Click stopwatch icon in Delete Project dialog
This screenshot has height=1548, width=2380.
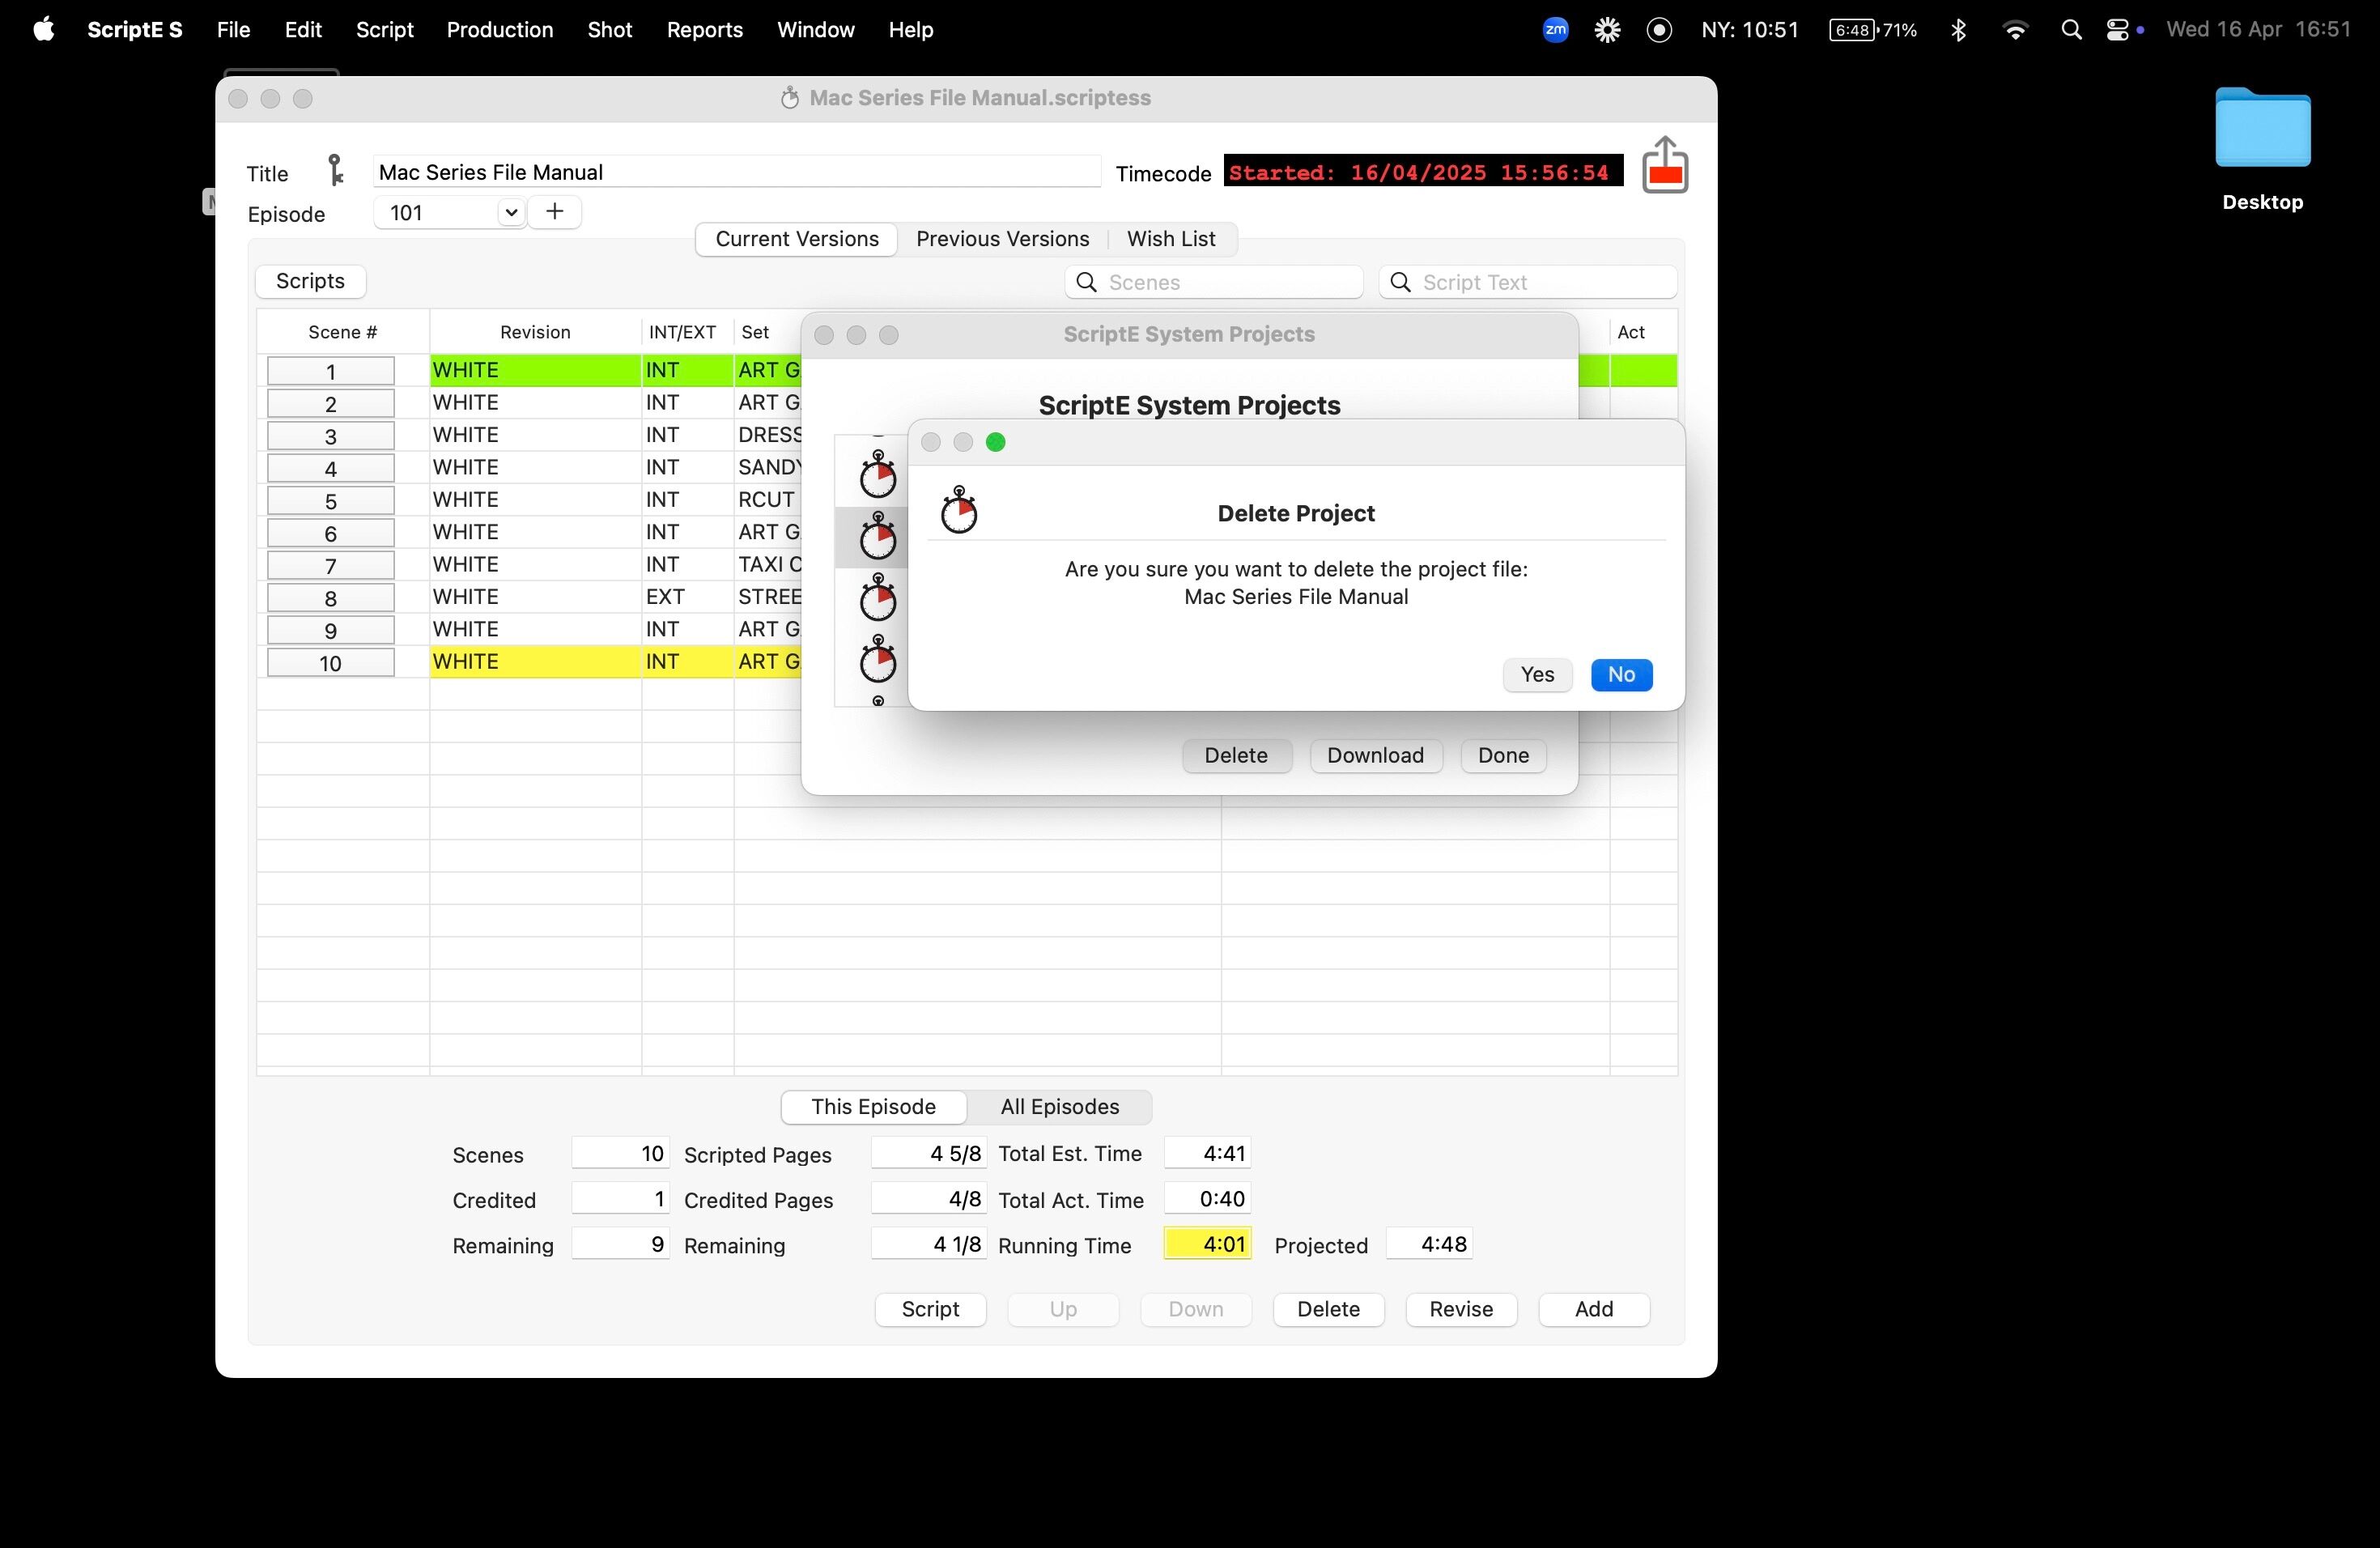pyautogui.click(x=959, y=511)
